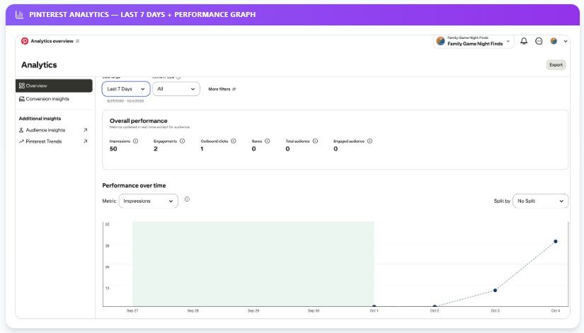Click the info icon next to the Metric dropdown
Viewport: 584px width, 333px height.
click(187, 199)
